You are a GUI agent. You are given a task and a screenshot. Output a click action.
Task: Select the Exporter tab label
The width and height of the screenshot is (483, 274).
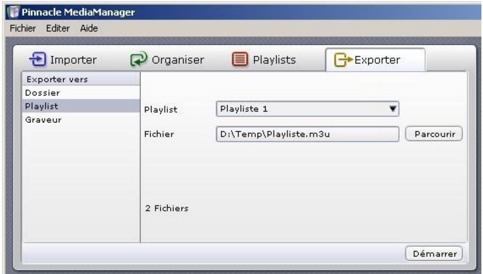pos(377,60)
